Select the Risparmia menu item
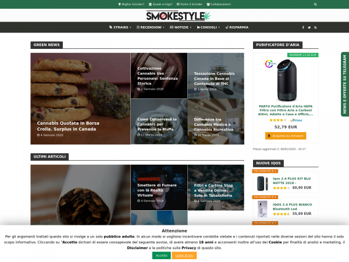The width and height of the screenshot is (349, 262). (237, 27)
